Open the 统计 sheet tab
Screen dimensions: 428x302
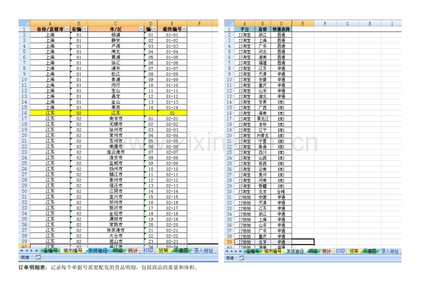point(133,251)
